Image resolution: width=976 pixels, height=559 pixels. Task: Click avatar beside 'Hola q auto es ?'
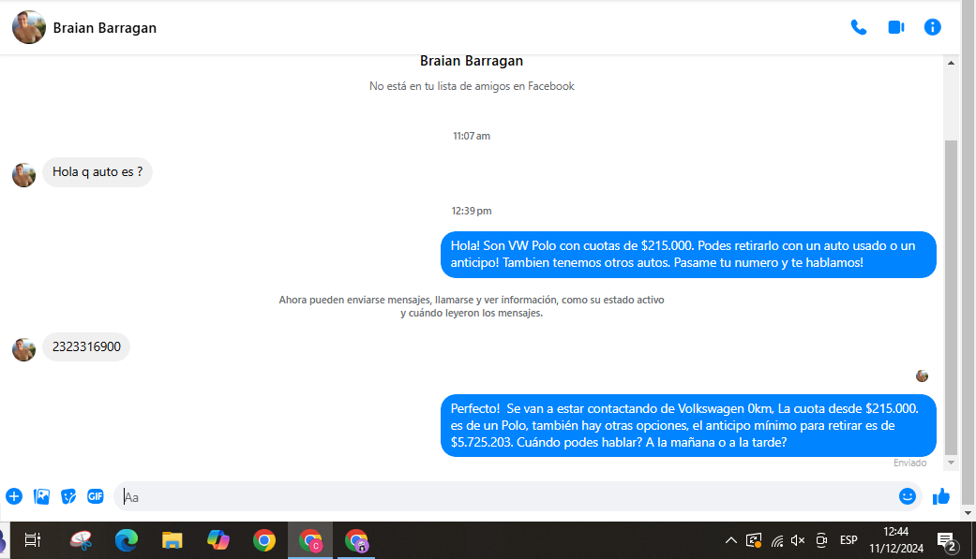pos(23,175)
